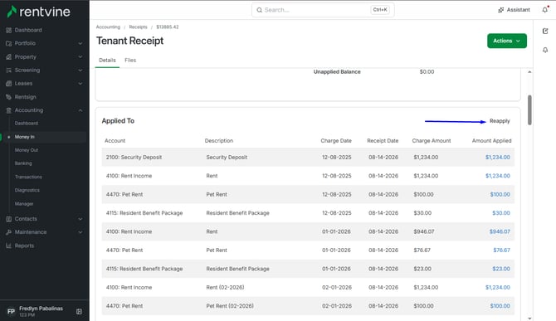Open the $30.00 applied amount link
556x321 pixels.
tap(501, 213)
